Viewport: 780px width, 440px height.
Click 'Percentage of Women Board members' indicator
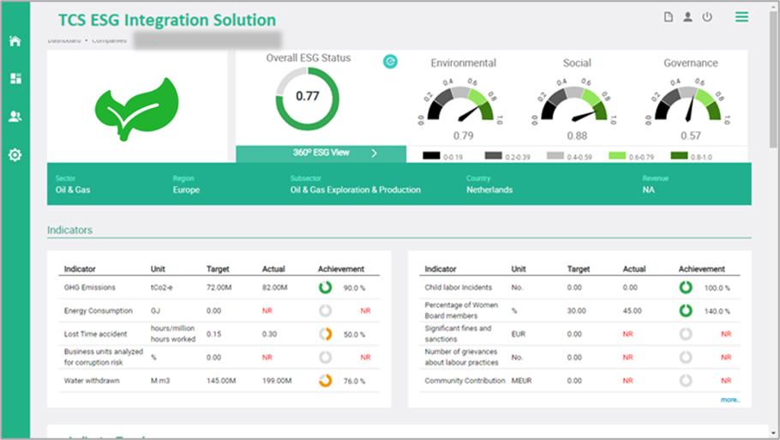461,310
